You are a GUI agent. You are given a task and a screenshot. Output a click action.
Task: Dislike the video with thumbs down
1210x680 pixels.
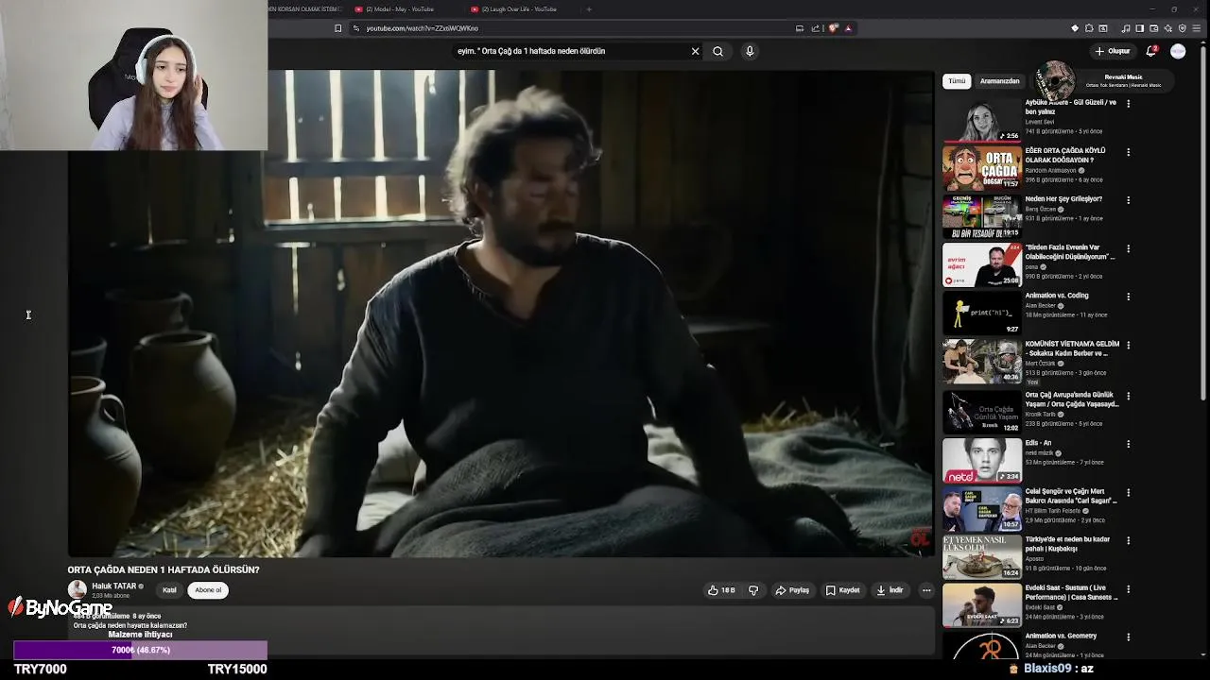pos(753,590)
